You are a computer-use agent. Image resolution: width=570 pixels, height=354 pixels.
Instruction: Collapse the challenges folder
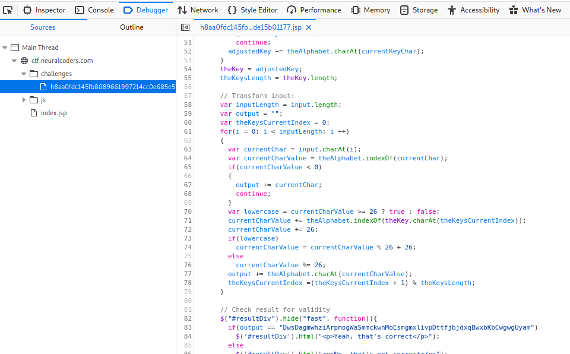[24, 74]
